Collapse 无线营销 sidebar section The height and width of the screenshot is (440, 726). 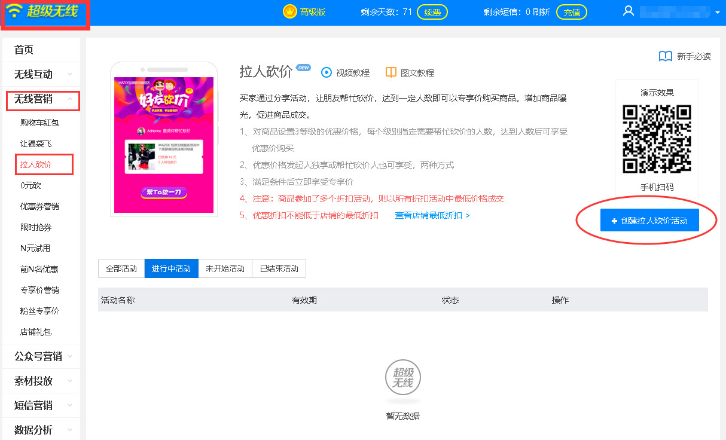click(x=41, y=99)
